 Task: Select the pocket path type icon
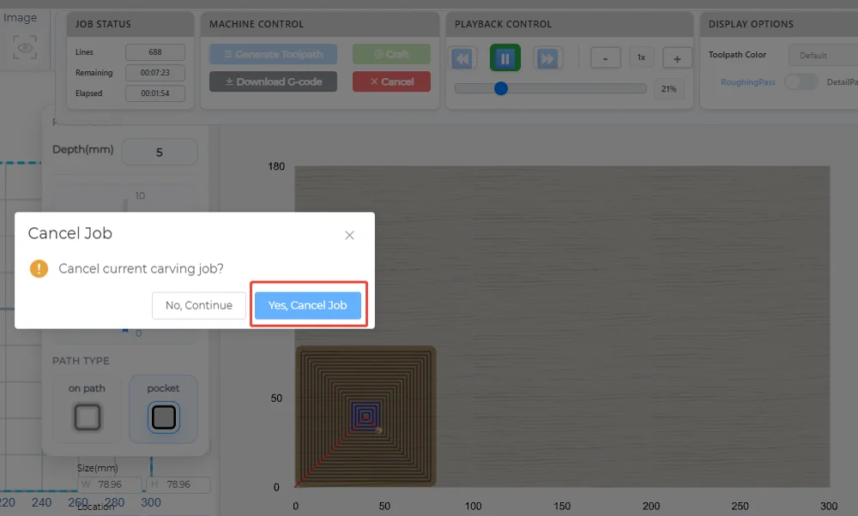pos(163,417)
